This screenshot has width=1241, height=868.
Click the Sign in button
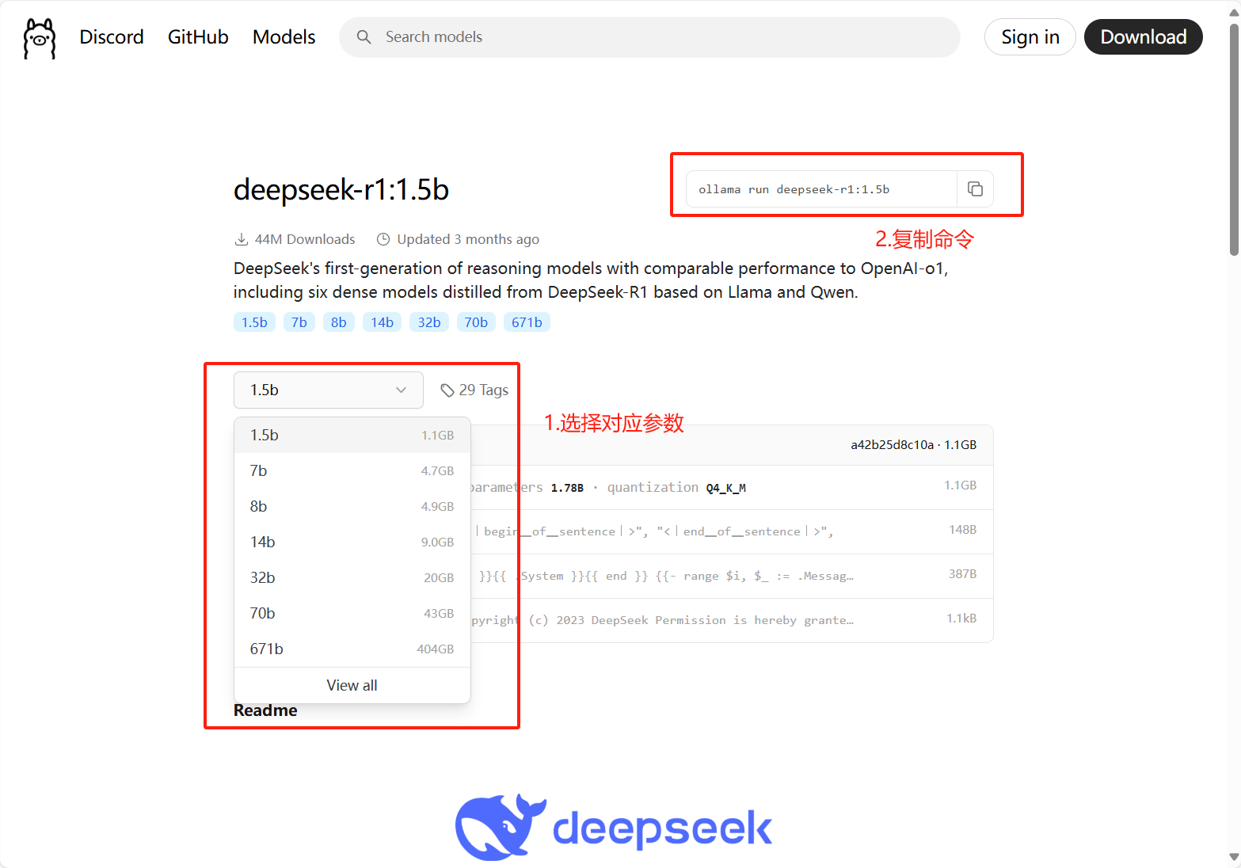[1030, 37]
